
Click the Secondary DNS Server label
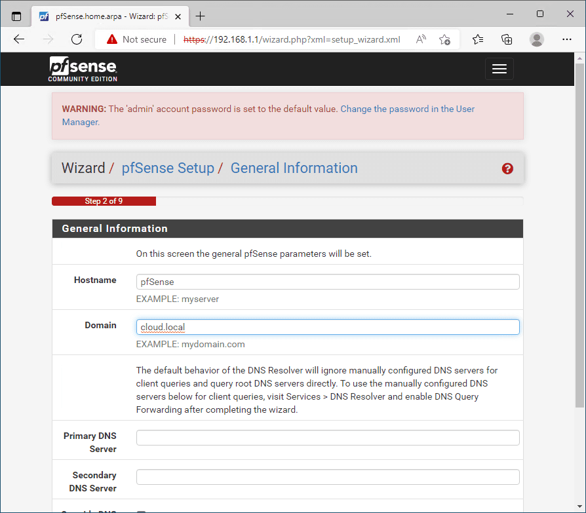coord(92,482)
